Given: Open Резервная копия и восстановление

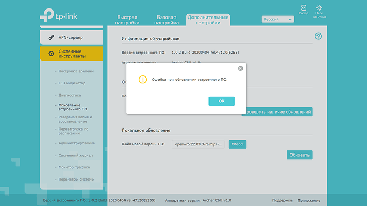Looking at the screenshot, I should (x=75, y=119).
